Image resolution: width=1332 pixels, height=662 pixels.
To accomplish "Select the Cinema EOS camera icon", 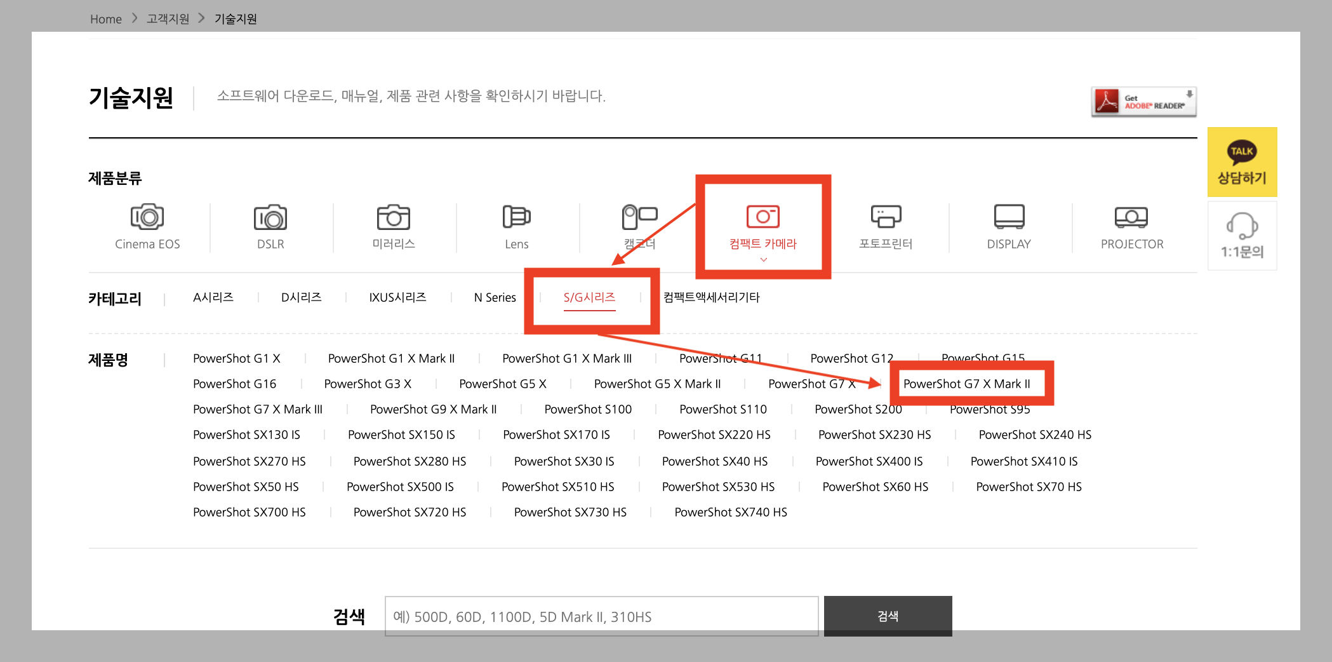I will [147, 217].
